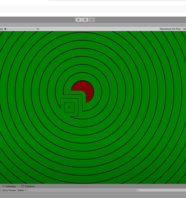Advance one frame with the Step button
The image size is (186, 198).
[x=92, y=20]
